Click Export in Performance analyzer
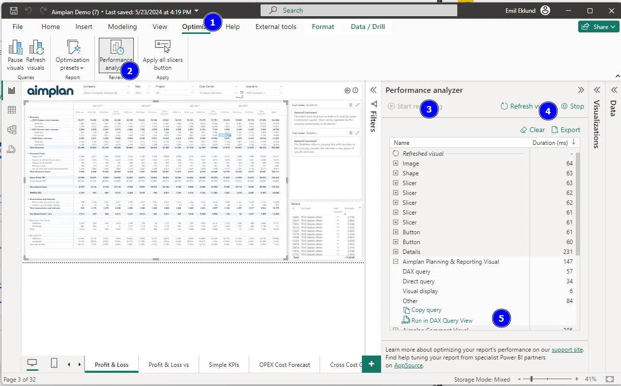The width and height of the screenshot is (621, 386). tap(565, 130)
